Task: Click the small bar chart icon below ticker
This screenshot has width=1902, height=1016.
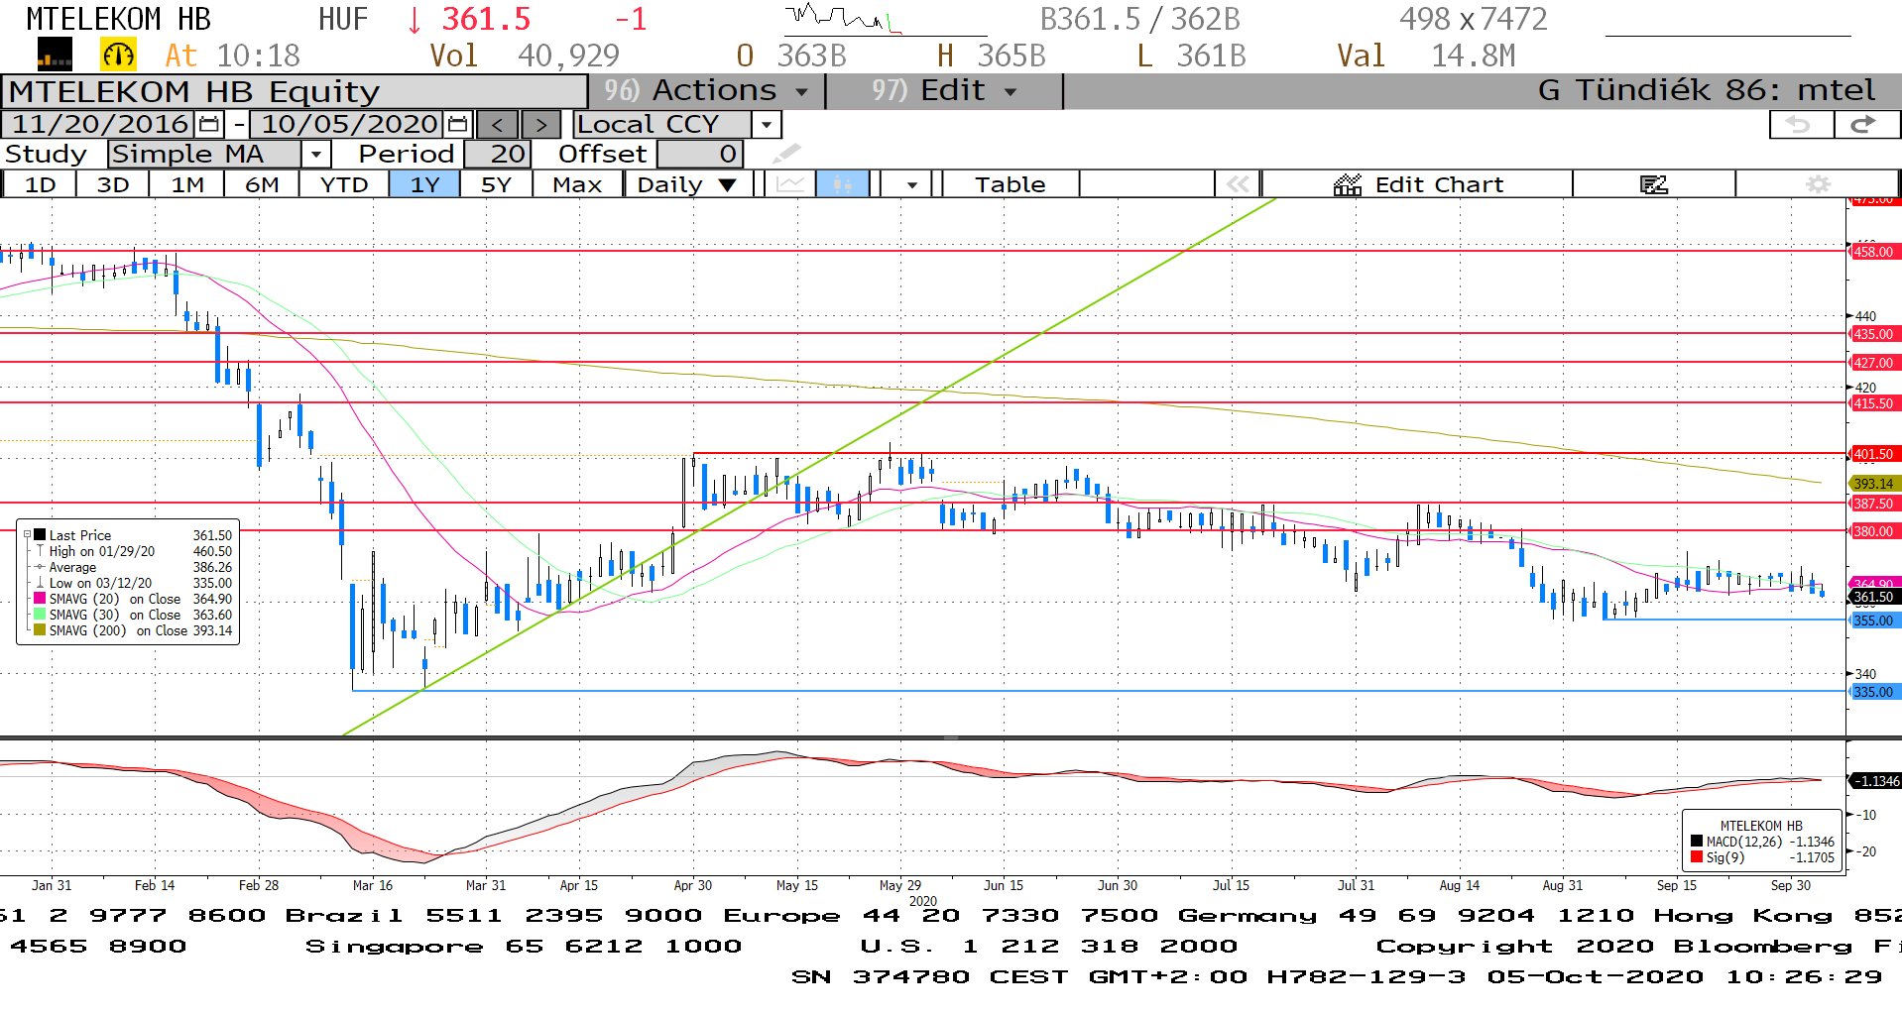Action: 55,56
